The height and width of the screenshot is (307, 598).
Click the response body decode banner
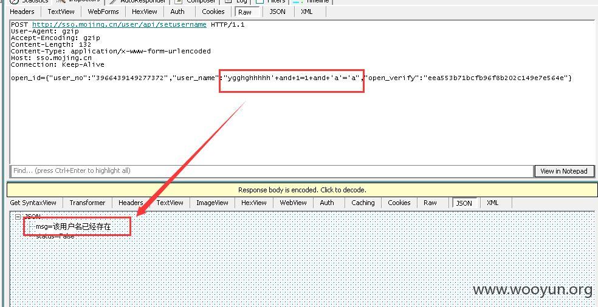point(302,190)
